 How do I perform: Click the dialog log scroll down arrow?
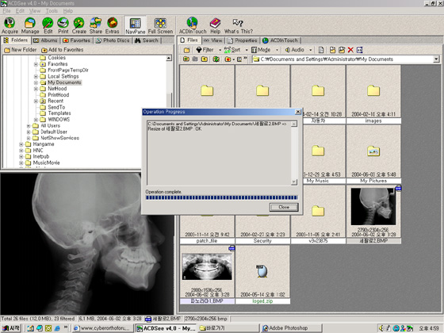pyautogui.click(x=294, y=182)
